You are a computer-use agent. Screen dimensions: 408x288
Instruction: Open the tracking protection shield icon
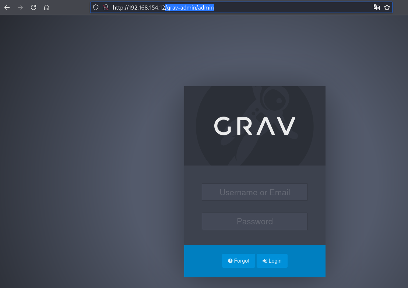pos(96,7)
